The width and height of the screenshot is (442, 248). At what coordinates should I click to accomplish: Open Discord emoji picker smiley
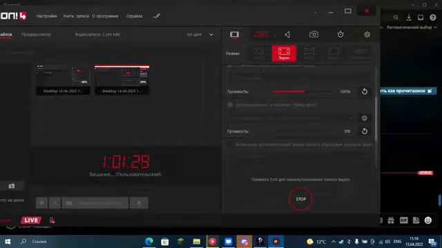pos(428,220)
